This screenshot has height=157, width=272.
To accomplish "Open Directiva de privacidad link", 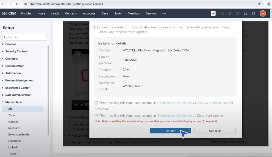I will (211, 103).
